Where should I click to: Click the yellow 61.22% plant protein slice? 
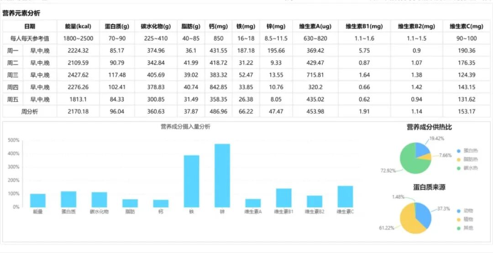(x=409, y=221)
